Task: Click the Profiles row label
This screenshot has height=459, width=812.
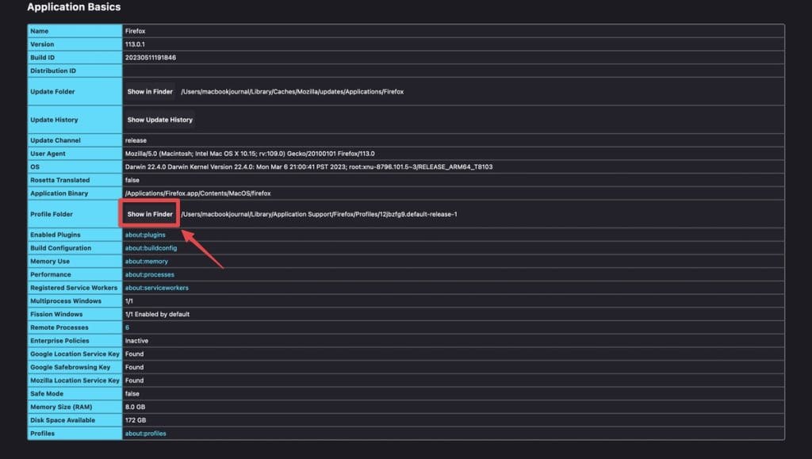Action: pos(42,434)
